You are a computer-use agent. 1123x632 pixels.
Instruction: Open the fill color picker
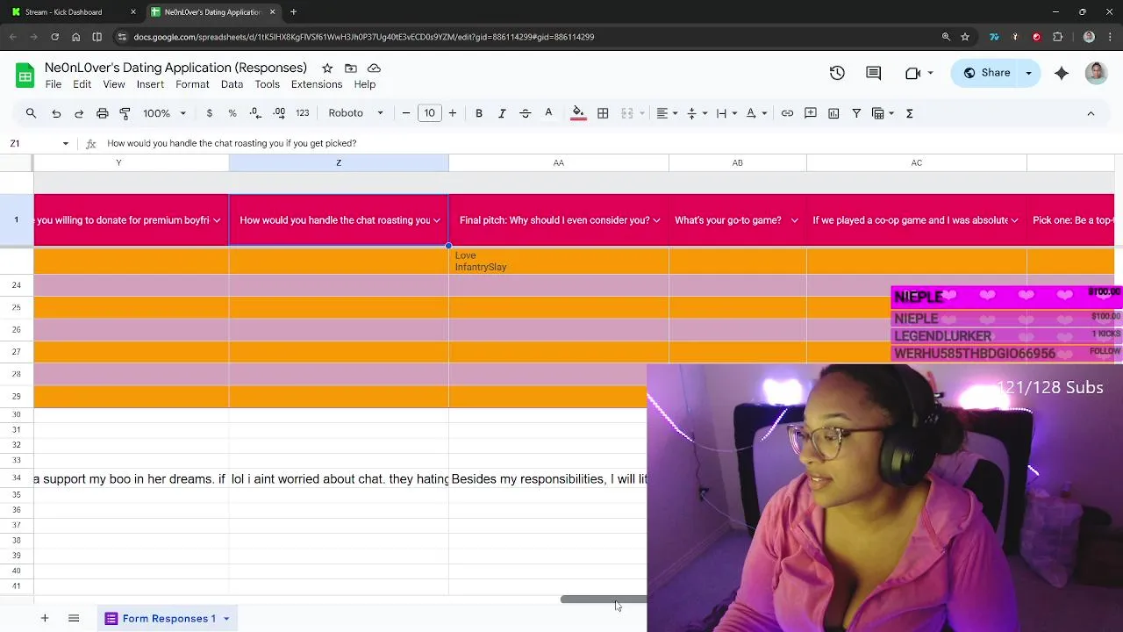click(x=578, y=113)
